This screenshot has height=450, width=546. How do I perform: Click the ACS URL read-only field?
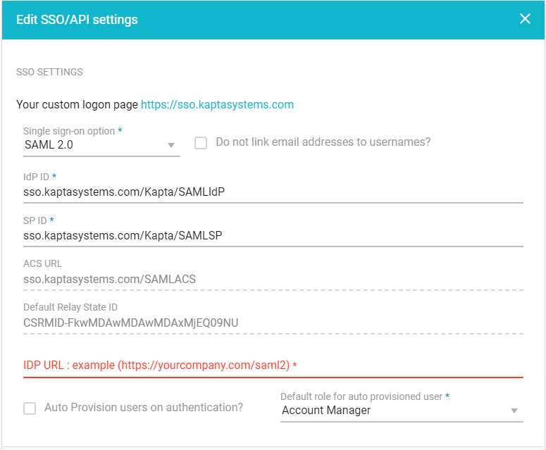273,279
